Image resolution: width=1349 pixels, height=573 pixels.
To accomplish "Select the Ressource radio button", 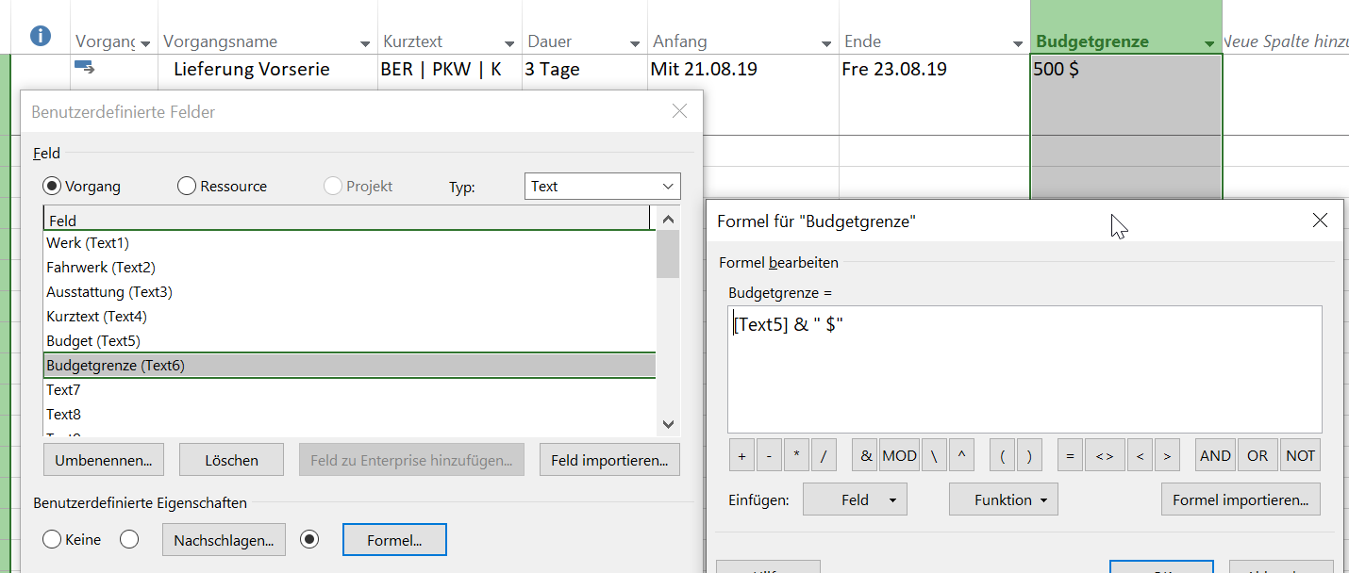I will tap(187, 187).
